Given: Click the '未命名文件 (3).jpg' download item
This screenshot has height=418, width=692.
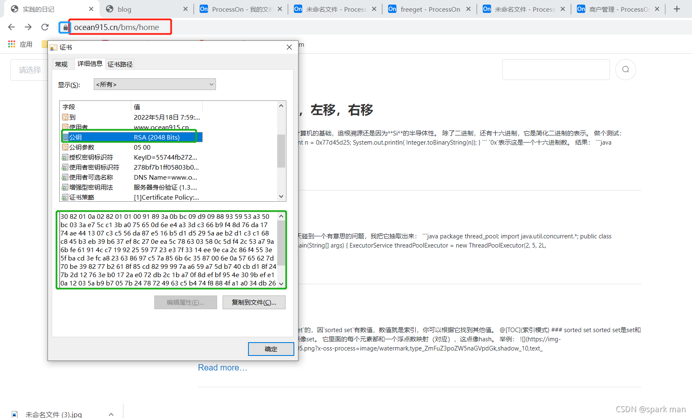Looking at the screenshot, I should tap(53, 414).
